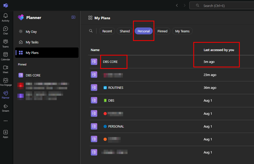Open Viva Engage

coord(5,81)
